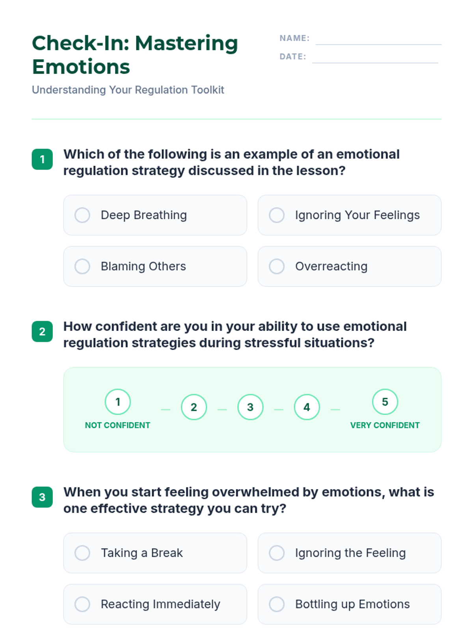Choose Ignoring the Feeling option
The image size is (473, 631).
click(x=277, y=553)
